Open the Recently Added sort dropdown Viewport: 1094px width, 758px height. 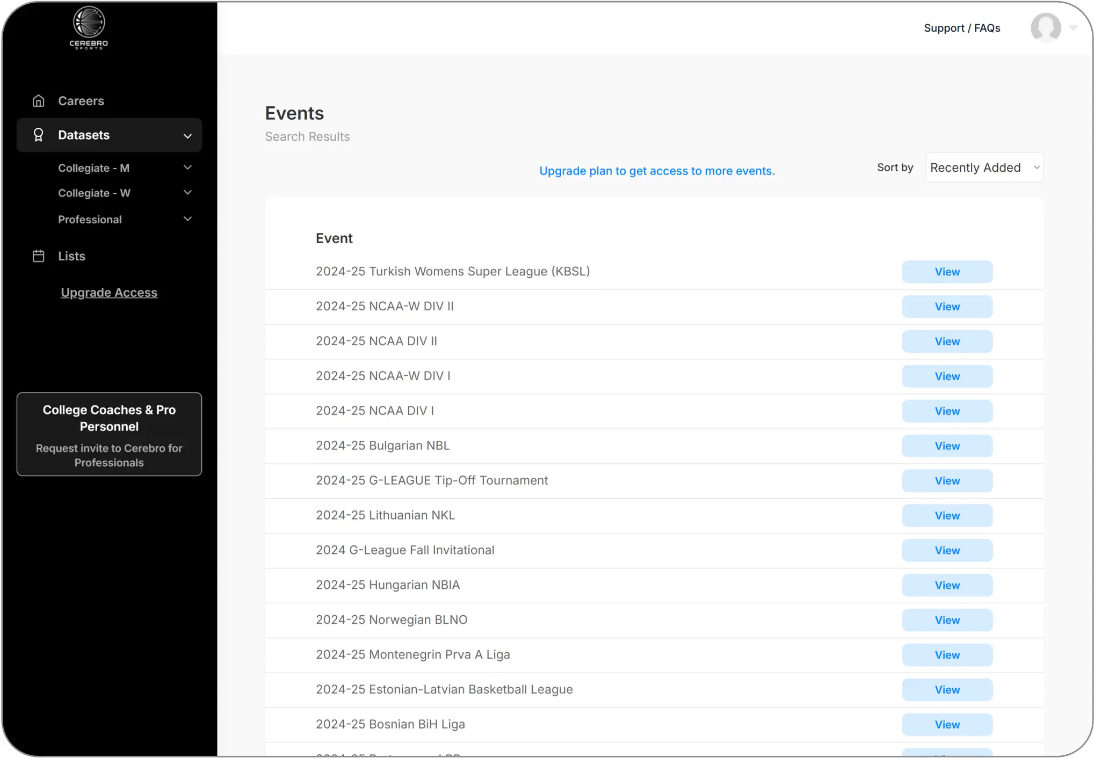[x=984, y=167]
